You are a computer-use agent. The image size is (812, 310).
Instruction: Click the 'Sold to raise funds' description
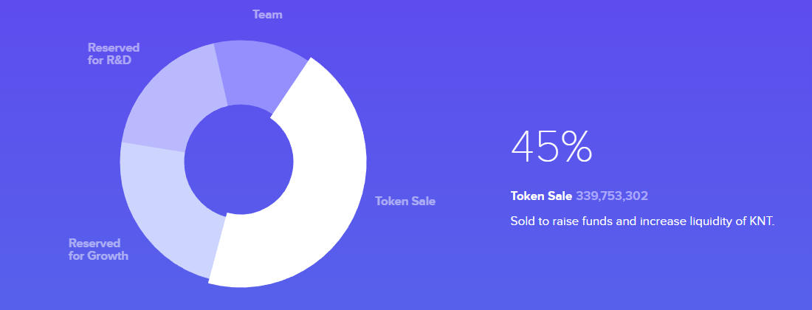click(641, 222)
